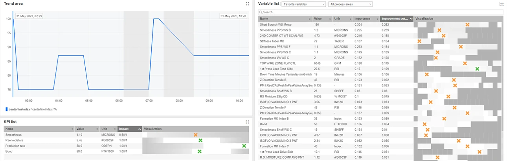This screenshot has height=161, width=507.
Task: Click the orange X marker in Stiffness Taber MD row
Action: (x=419, y=41)
